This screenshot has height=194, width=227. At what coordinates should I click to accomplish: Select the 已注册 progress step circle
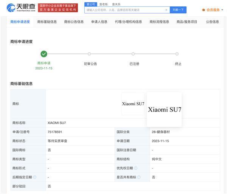[133, 54]
